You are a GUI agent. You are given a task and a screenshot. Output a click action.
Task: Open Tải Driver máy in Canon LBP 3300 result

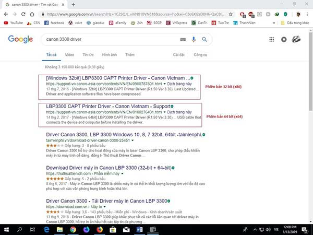point(106,201)
